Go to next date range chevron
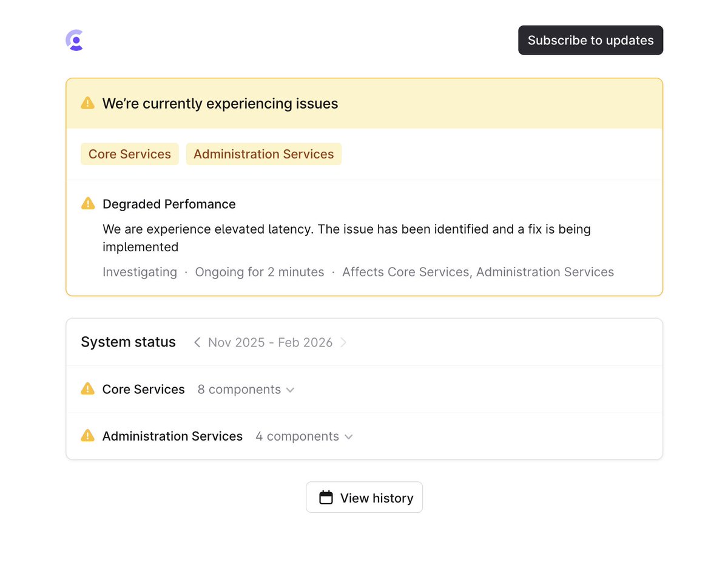The height and width of the screenshot is (582, 728). [x=343, y=342]
